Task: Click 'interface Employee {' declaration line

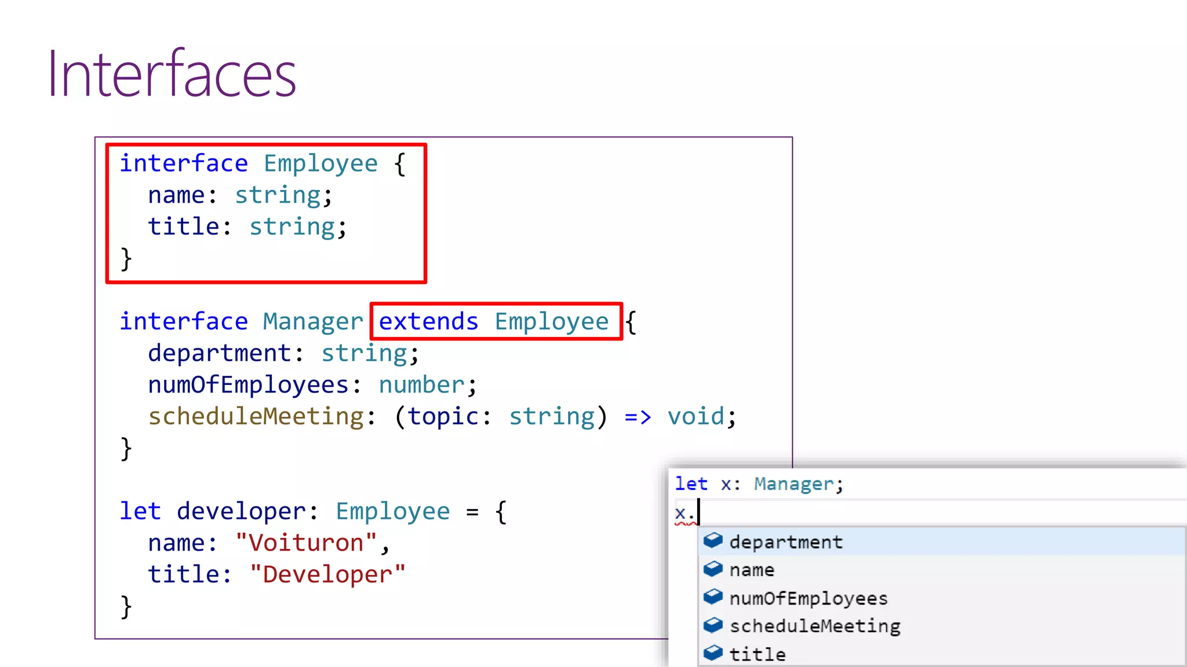Action: coord(263,163)
